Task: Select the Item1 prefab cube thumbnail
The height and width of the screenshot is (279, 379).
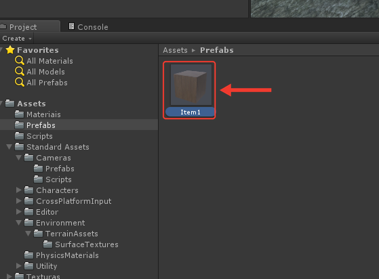Action: (x=191, y=85)
